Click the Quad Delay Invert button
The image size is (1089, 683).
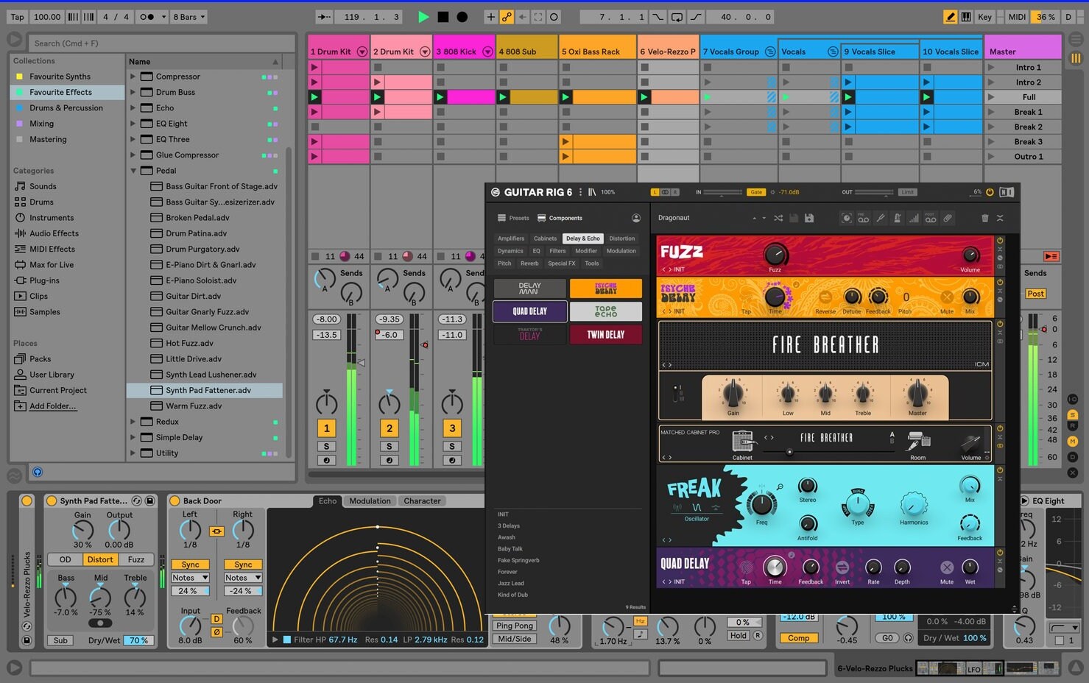point(842,567)
